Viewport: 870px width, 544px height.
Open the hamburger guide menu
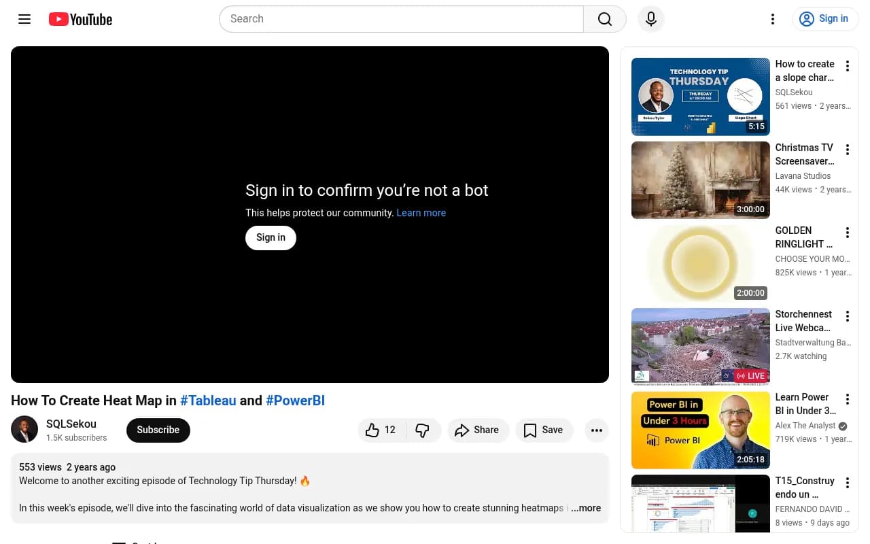(x=24, y=19)
